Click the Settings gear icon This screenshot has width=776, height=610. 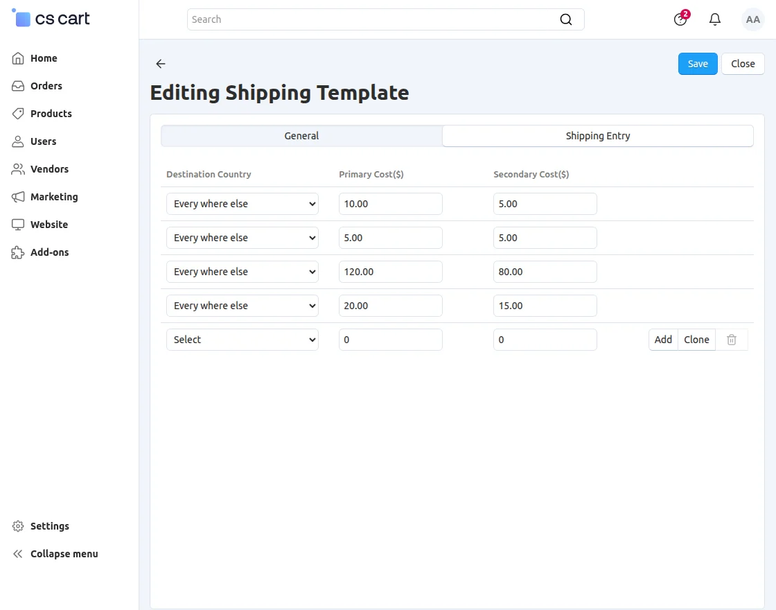click(18, 526)
